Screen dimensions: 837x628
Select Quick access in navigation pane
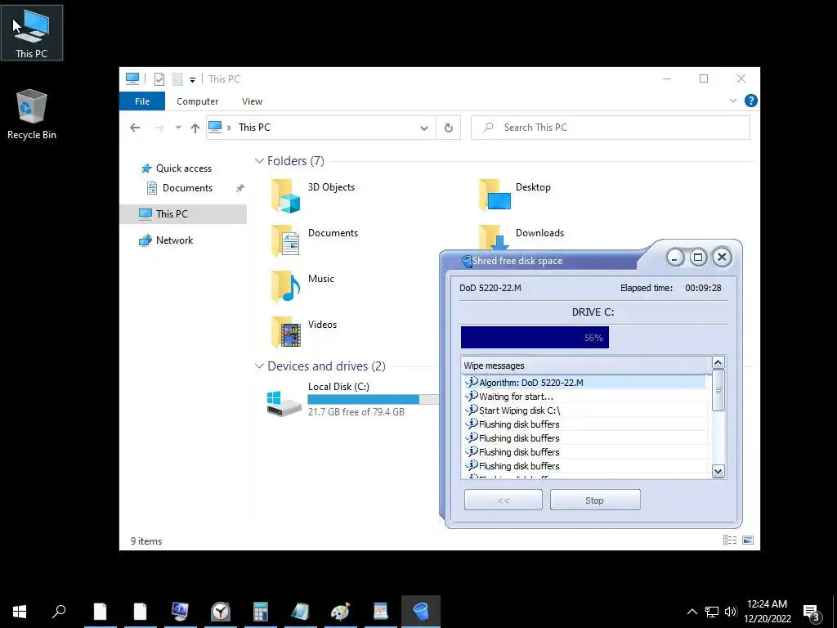click(184, 168)
